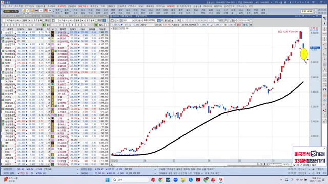The width and height of the screenshot is (328, 184).
Task: Select the cursor arrow tool in the right chart toolbar
Action: (324, 24)
